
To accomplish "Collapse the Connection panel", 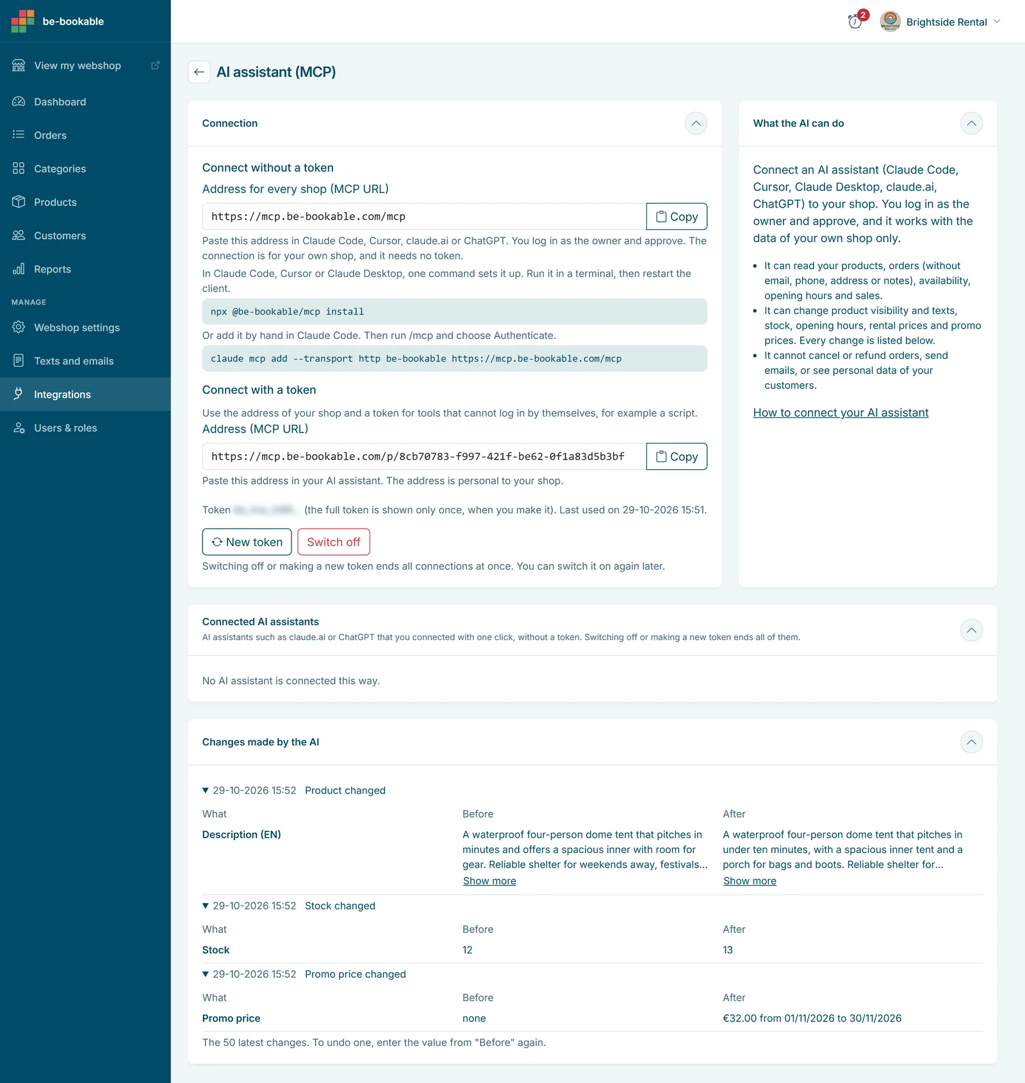I will pyautogui.click(x=696, y=123).
